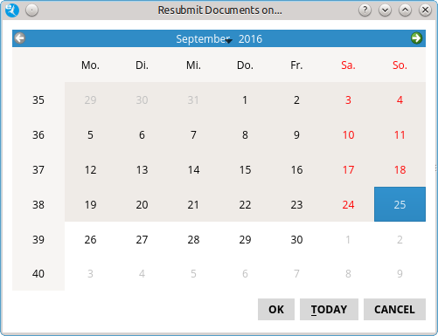This screenshot has width=438, height=336.
Task: Select Friday September 23
Action: click(296, 204)
